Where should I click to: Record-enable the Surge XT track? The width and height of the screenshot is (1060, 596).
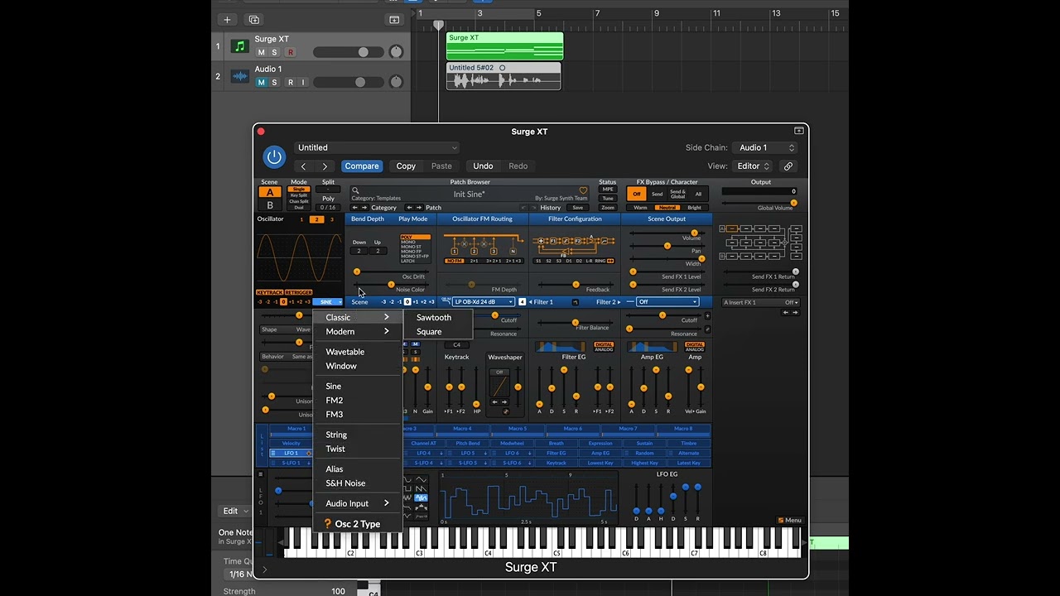tap(290, 52)
